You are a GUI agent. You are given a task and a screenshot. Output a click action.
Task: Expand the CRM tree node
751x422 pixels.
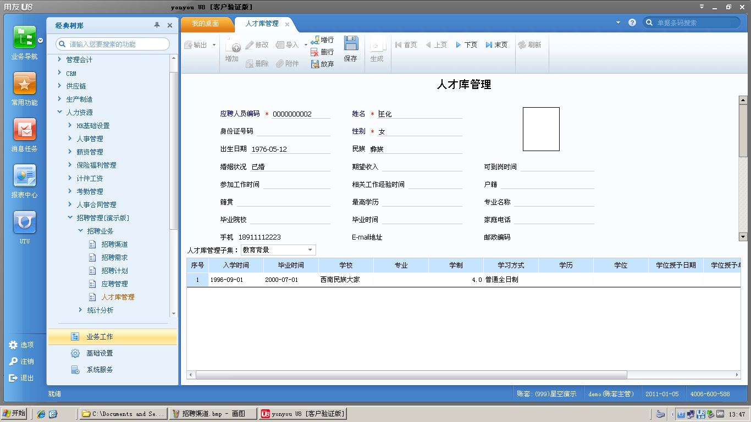(60, 73)
